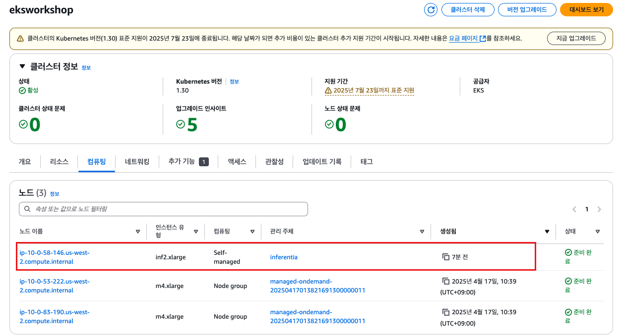Go to next page of nodes

coord(599,209)
